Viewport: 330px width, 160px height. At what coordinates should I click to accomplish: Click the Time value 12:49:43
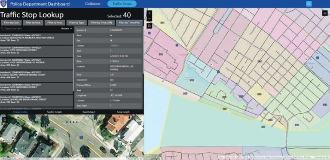pyautogui.click(x=114, y=61)
